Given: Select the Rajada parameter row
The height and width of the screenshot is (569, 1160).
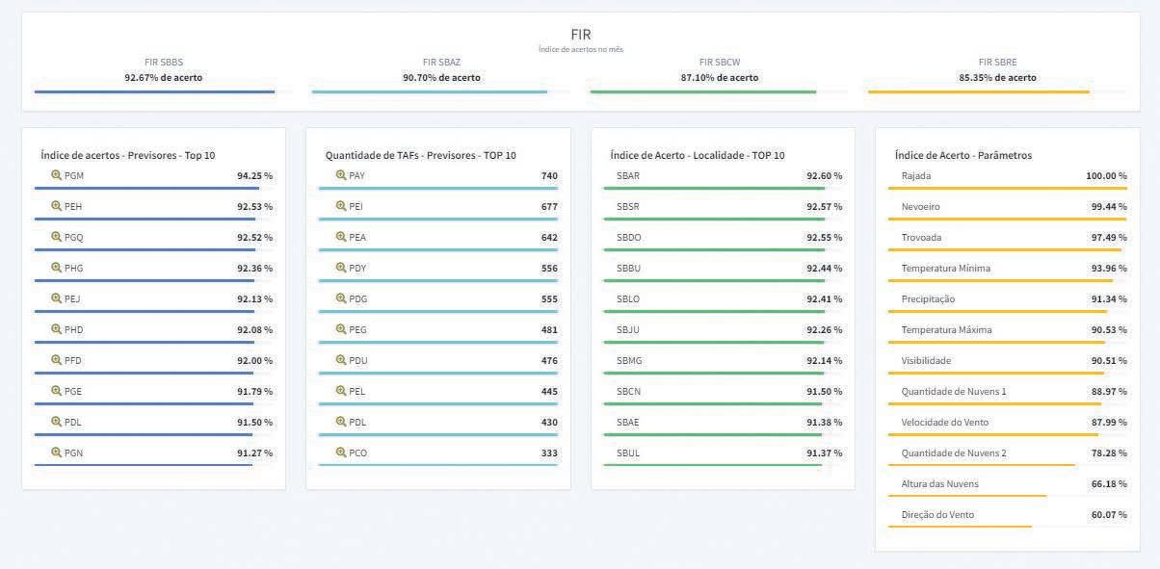Looking at the screenshot, I should (x=1008, y=178).
